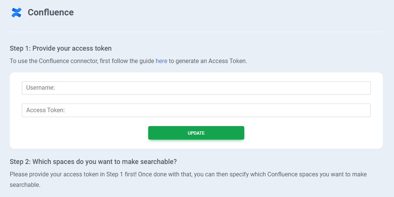Focus the Username input field

pos(196,88)
